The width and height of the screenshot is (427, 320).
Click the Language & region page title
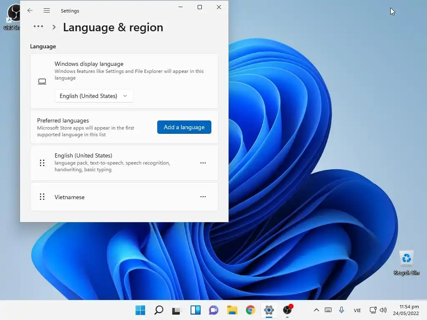[x=113, y=27]
